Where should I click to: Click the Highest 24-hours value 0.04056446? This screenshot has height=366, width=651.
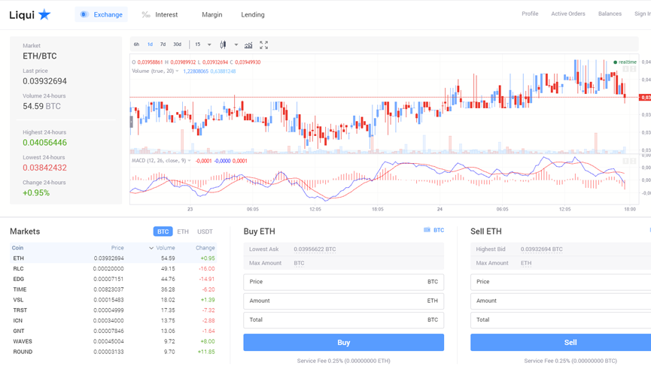pyautogui.click(x=44, y=143)
